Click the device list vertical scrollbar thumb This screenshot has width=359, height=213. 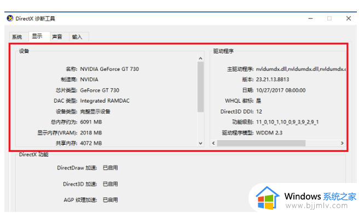click(200, 87)
